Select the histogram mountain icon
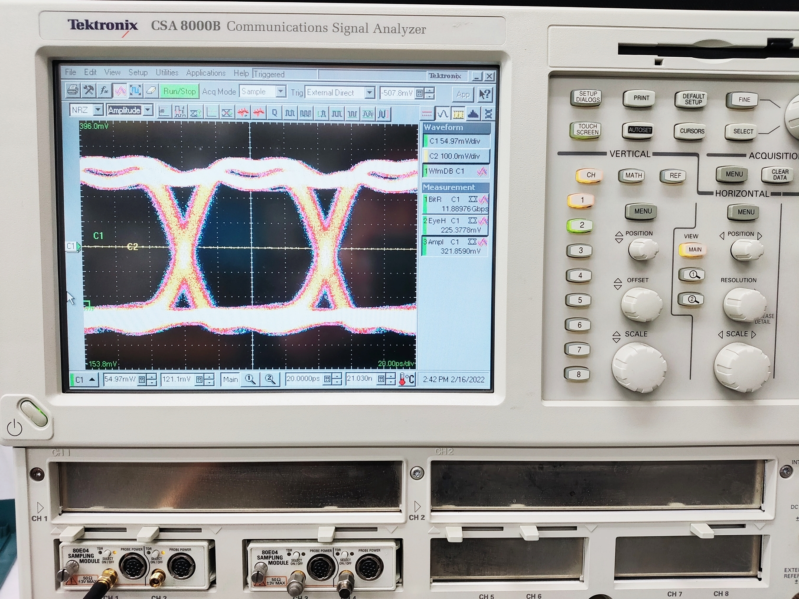The image size is (799, 599). point(473,114)
